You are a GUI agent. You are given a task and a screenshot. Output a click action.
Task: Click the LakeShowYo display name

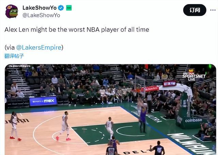pyautogui.click(x=40, y=8)
